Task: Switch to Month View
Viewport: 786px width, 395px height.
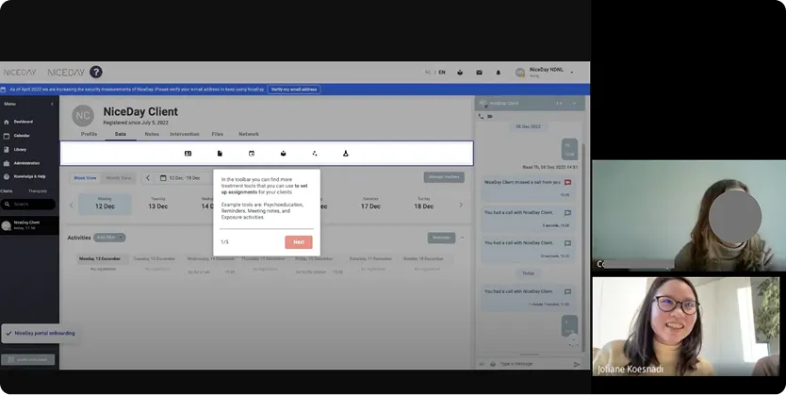Action: click(119, 178)
